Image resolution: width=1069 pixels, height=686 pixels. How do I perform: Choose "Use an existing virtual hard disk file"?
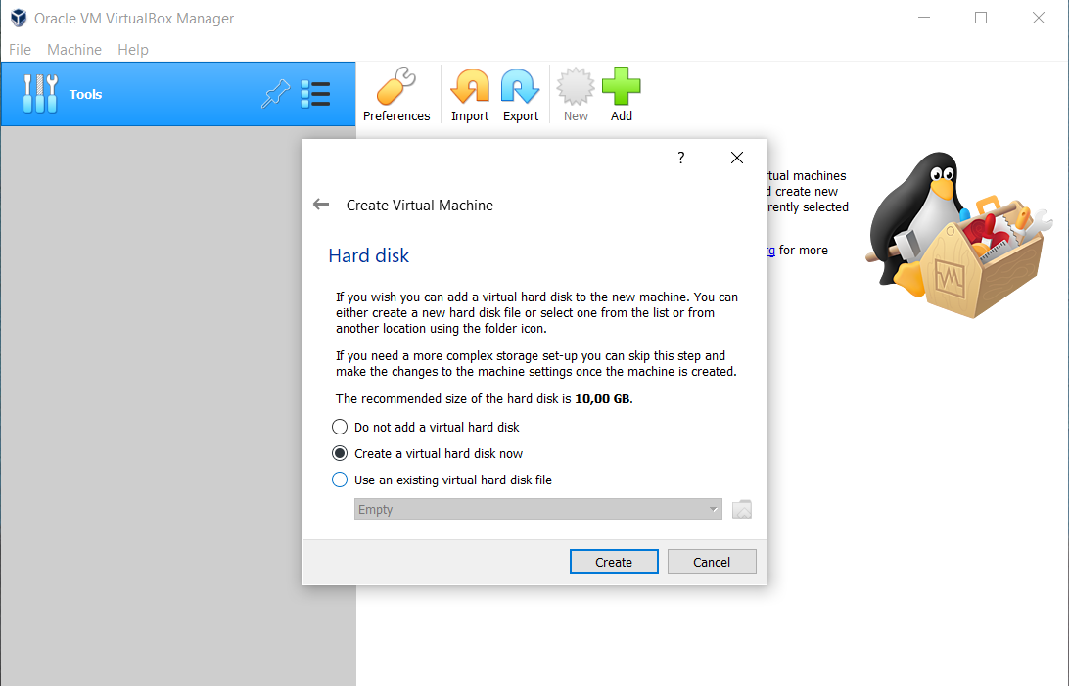point(340,480)
